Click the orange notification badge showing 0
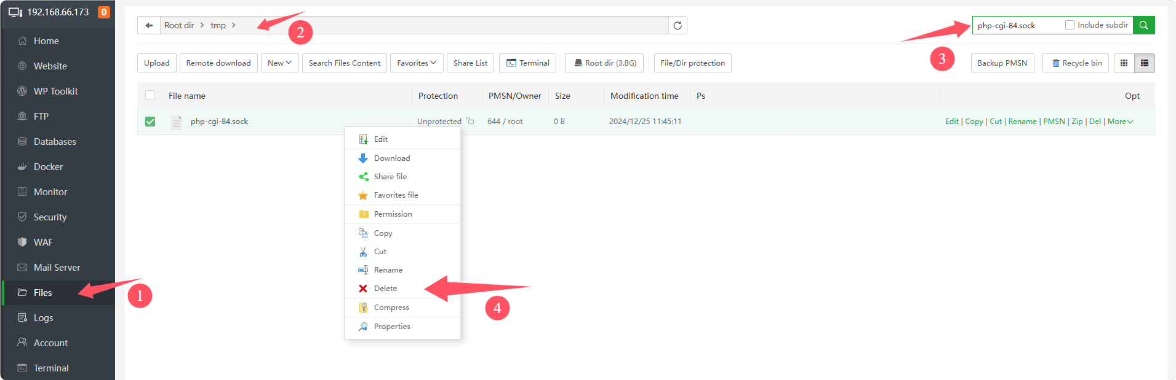Image resolution: width=1176 pixels, height=380 pixels. coord(104,12)
